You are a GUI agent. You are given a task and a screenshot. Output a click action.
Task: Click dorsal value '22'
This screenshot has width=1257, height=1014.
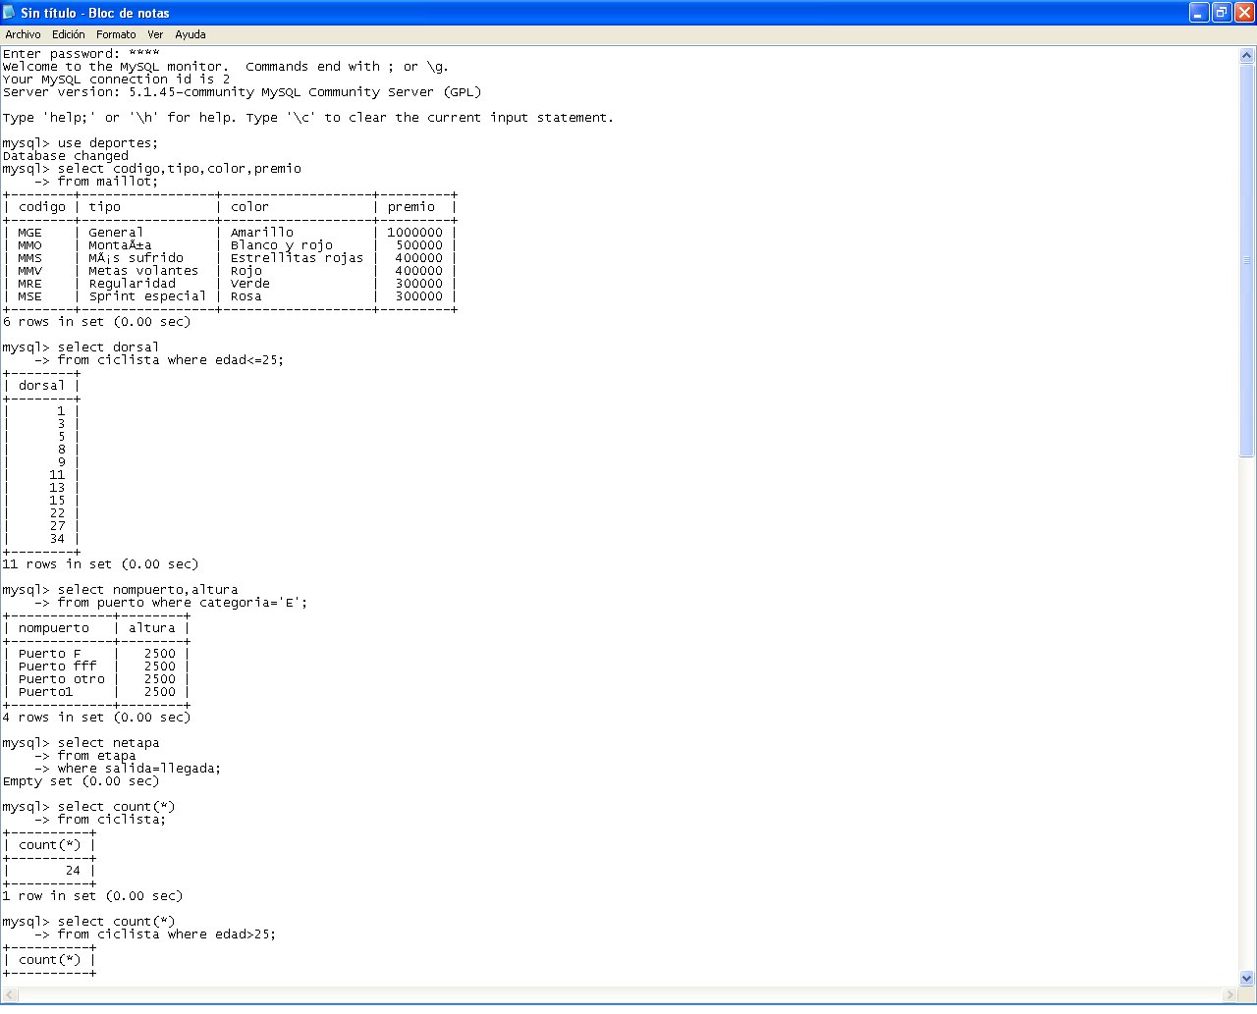pyautogui.click(x=57, y=513)
